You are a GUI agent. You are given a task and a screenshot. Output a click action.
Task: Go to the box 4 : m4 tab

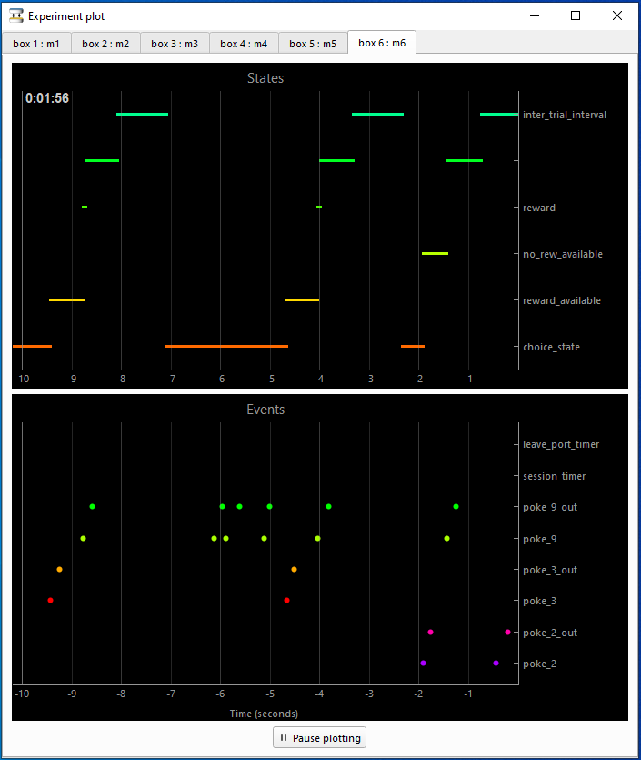tap(244, 44)
